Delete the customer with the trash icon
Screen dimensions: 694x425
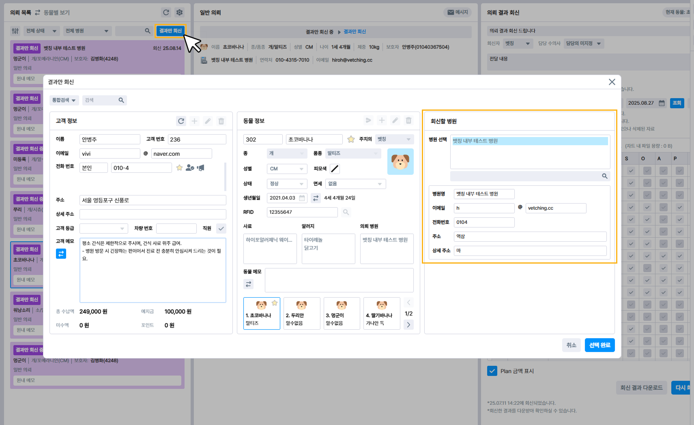click(221, 121)
